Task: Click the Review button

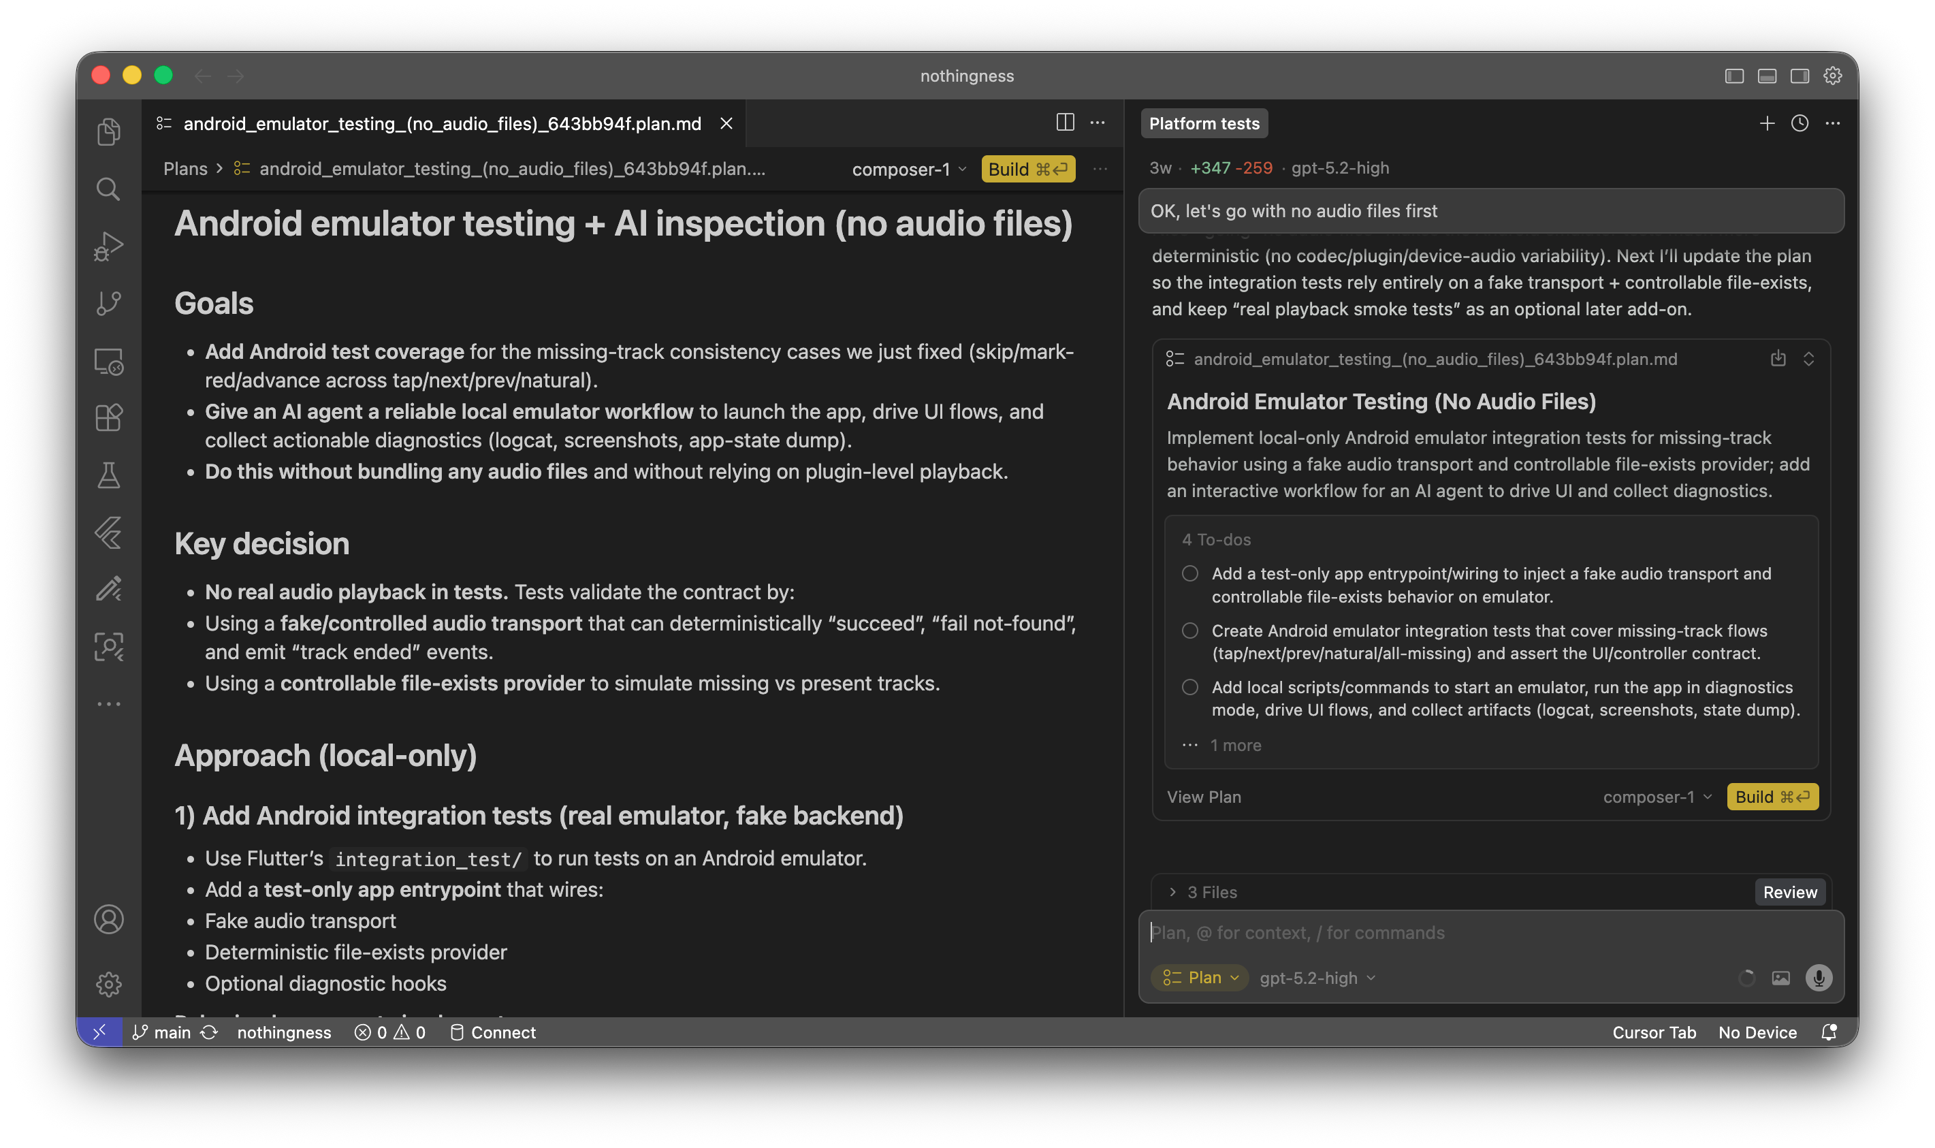Action: (1791, 893)
